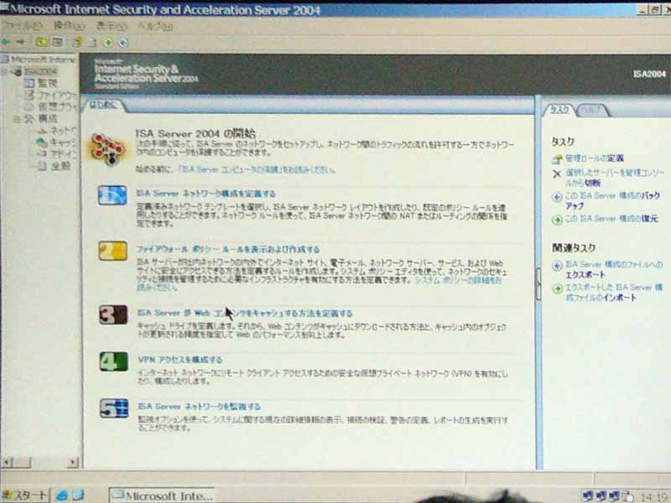
Task: Select the タスク tab in right pane
Action: point(559,110)
